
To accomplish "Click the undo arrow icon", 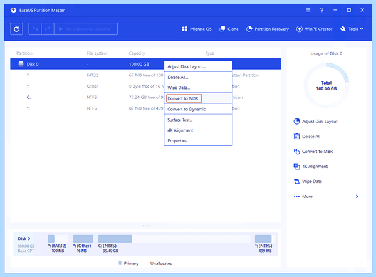I will point(35,29).
